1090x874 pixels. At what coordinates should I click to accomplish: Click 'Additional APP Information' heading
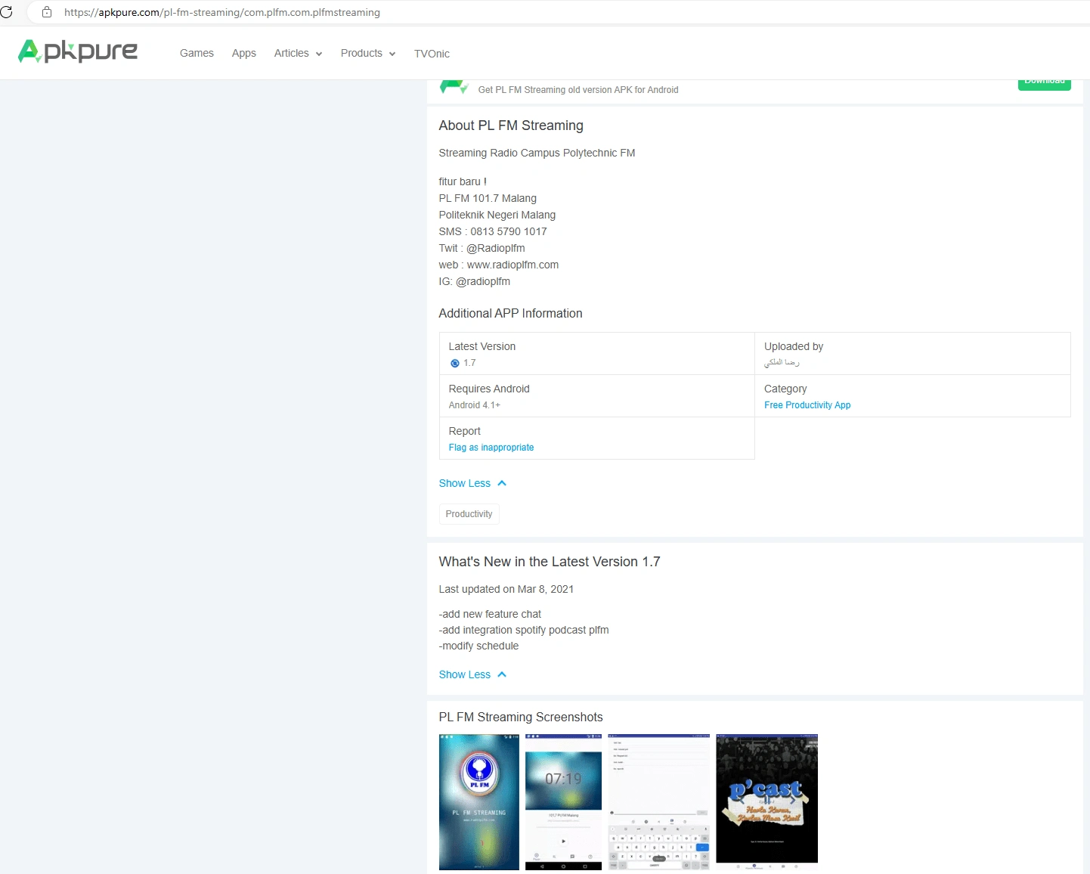pyautogui.click(x=511, y=313)
